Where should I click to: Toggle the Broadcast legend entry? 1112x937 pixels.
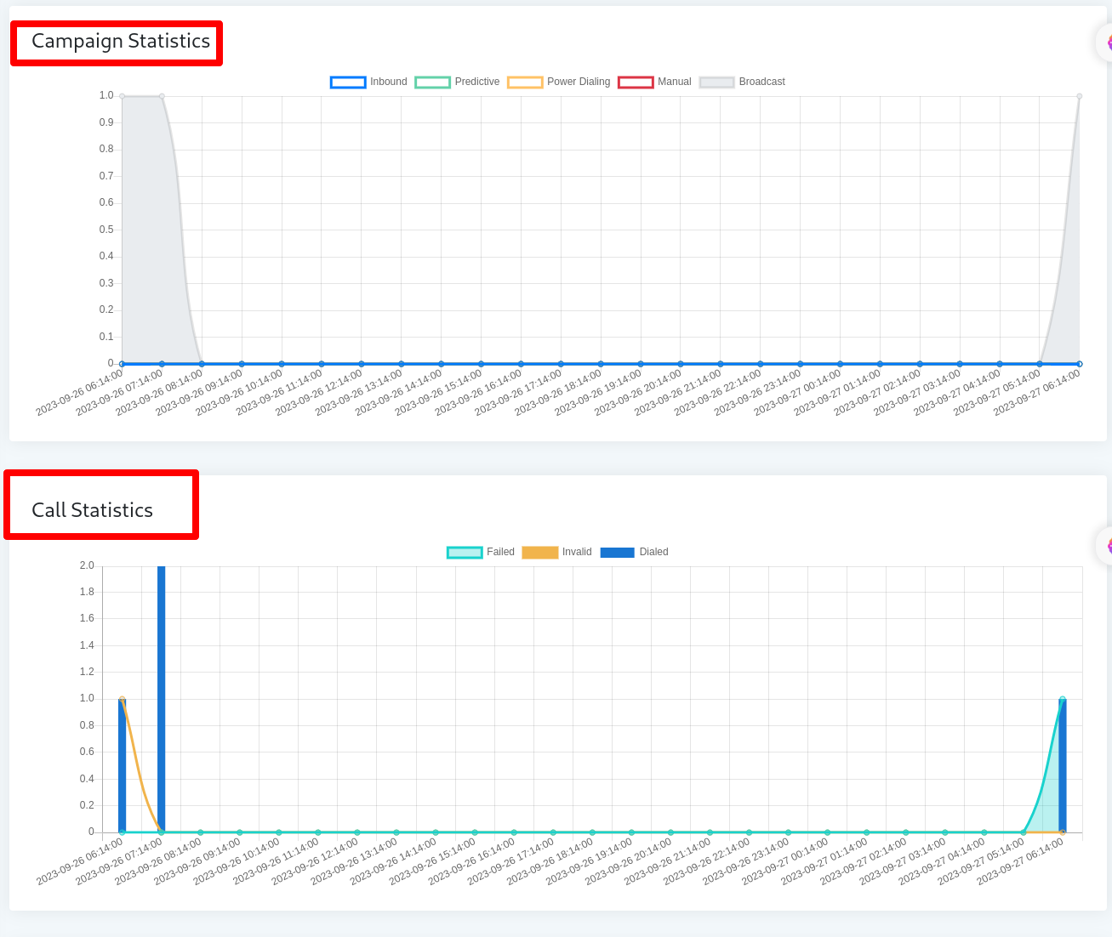point(742,82)
